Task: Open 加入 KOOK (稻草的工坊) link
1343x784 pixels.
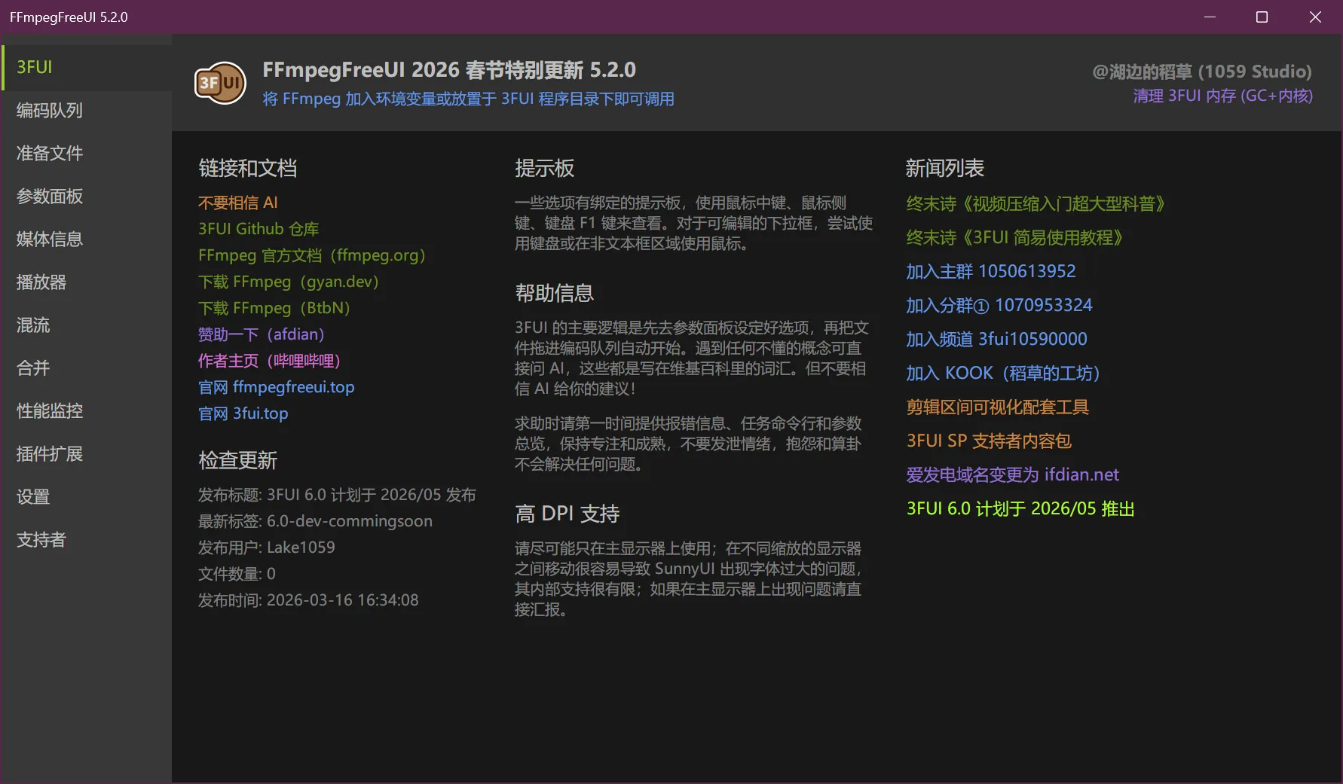Action: tap(1002, 374)
